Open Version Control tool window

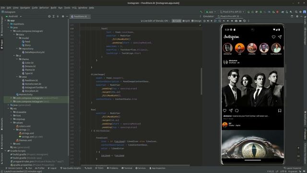14,168
